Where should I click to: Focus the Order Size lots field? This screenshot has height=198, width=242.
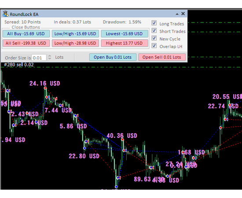point(39,58)
